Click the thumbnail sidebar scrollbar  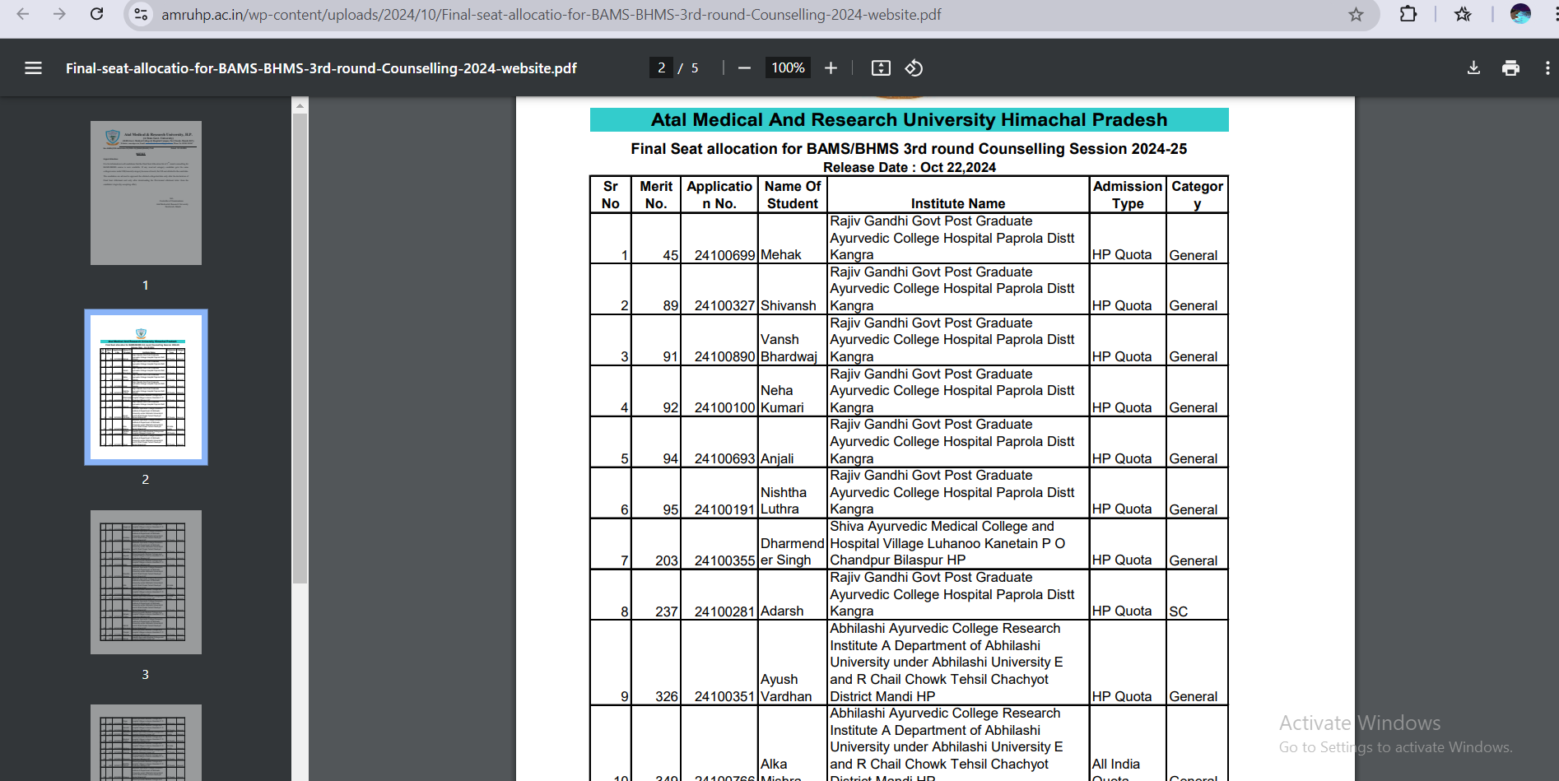(300, 348)
